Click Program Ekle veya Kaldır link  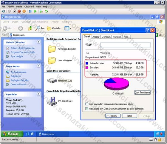[x=23, y=52]
